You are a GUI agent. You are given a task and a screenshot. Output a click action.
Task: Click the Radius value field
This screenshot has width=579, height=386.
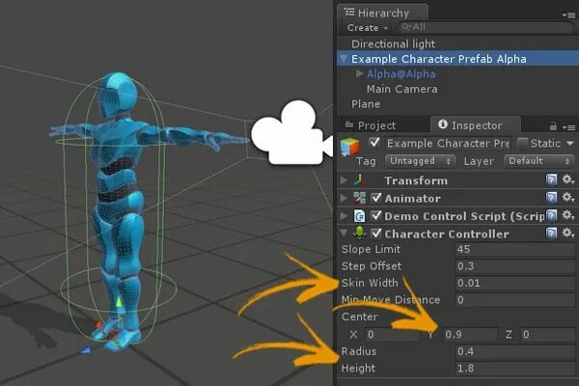point(515,351)
